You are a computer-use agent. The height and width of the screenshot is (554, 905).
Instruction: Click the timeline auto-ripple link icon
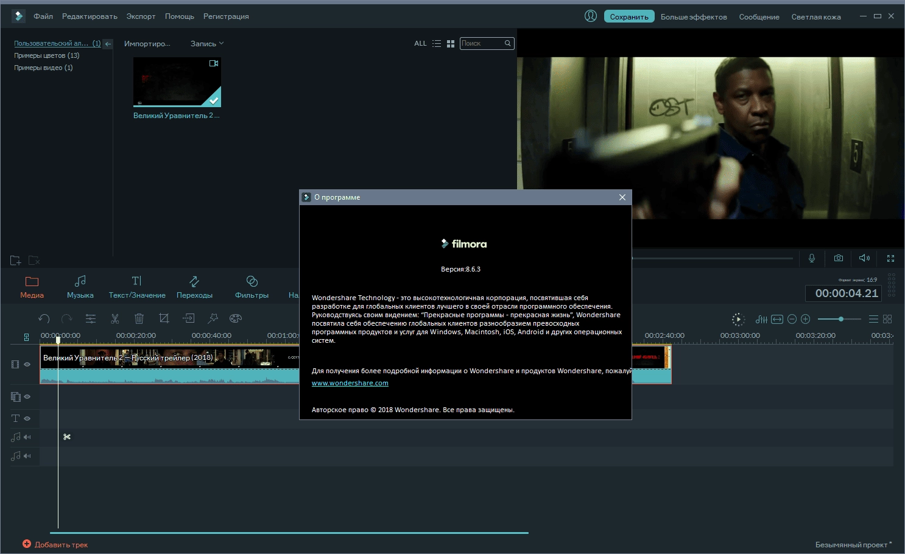click(x=26, y=337)
